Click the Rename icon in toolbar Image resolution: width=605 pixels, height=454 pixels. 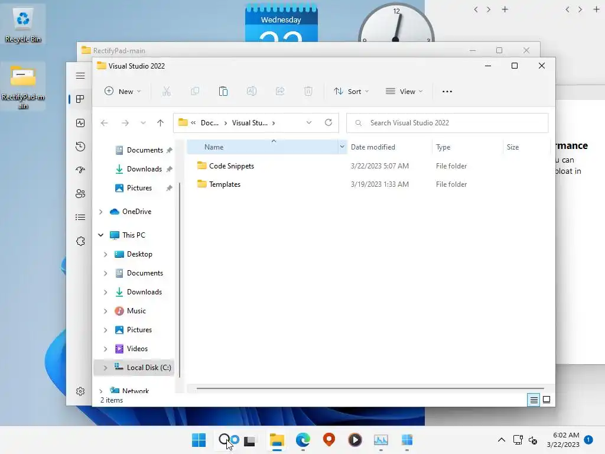(x=252, y=92)
